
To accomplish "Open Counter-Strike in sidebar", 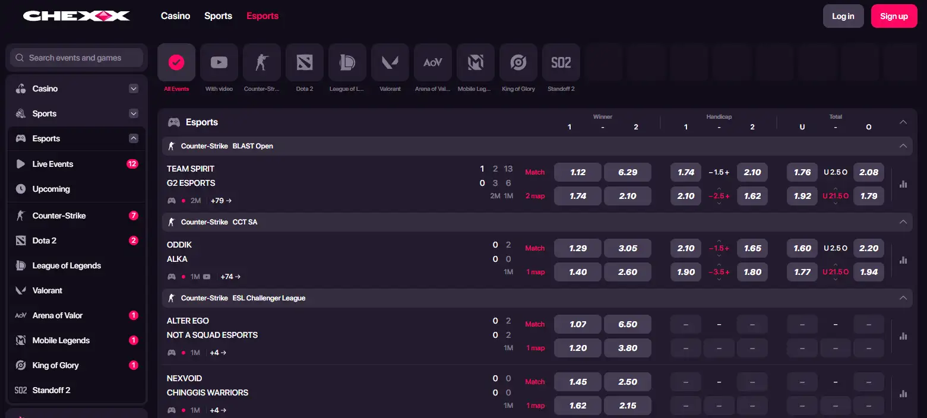I will click(x=77, y=216).
